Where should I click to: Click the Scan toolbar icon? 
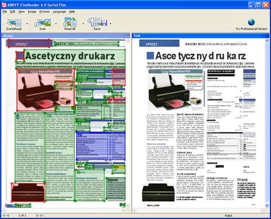coord(43,23)
